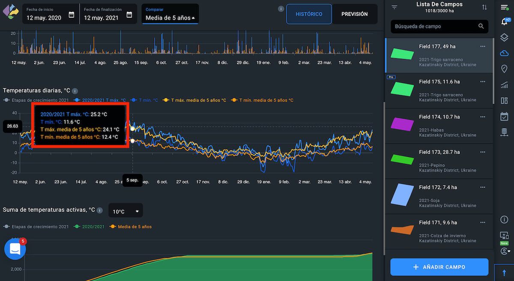Open the field list filter icon
The height and width of the screenshot is (281, 514).
tap(394, 7)
